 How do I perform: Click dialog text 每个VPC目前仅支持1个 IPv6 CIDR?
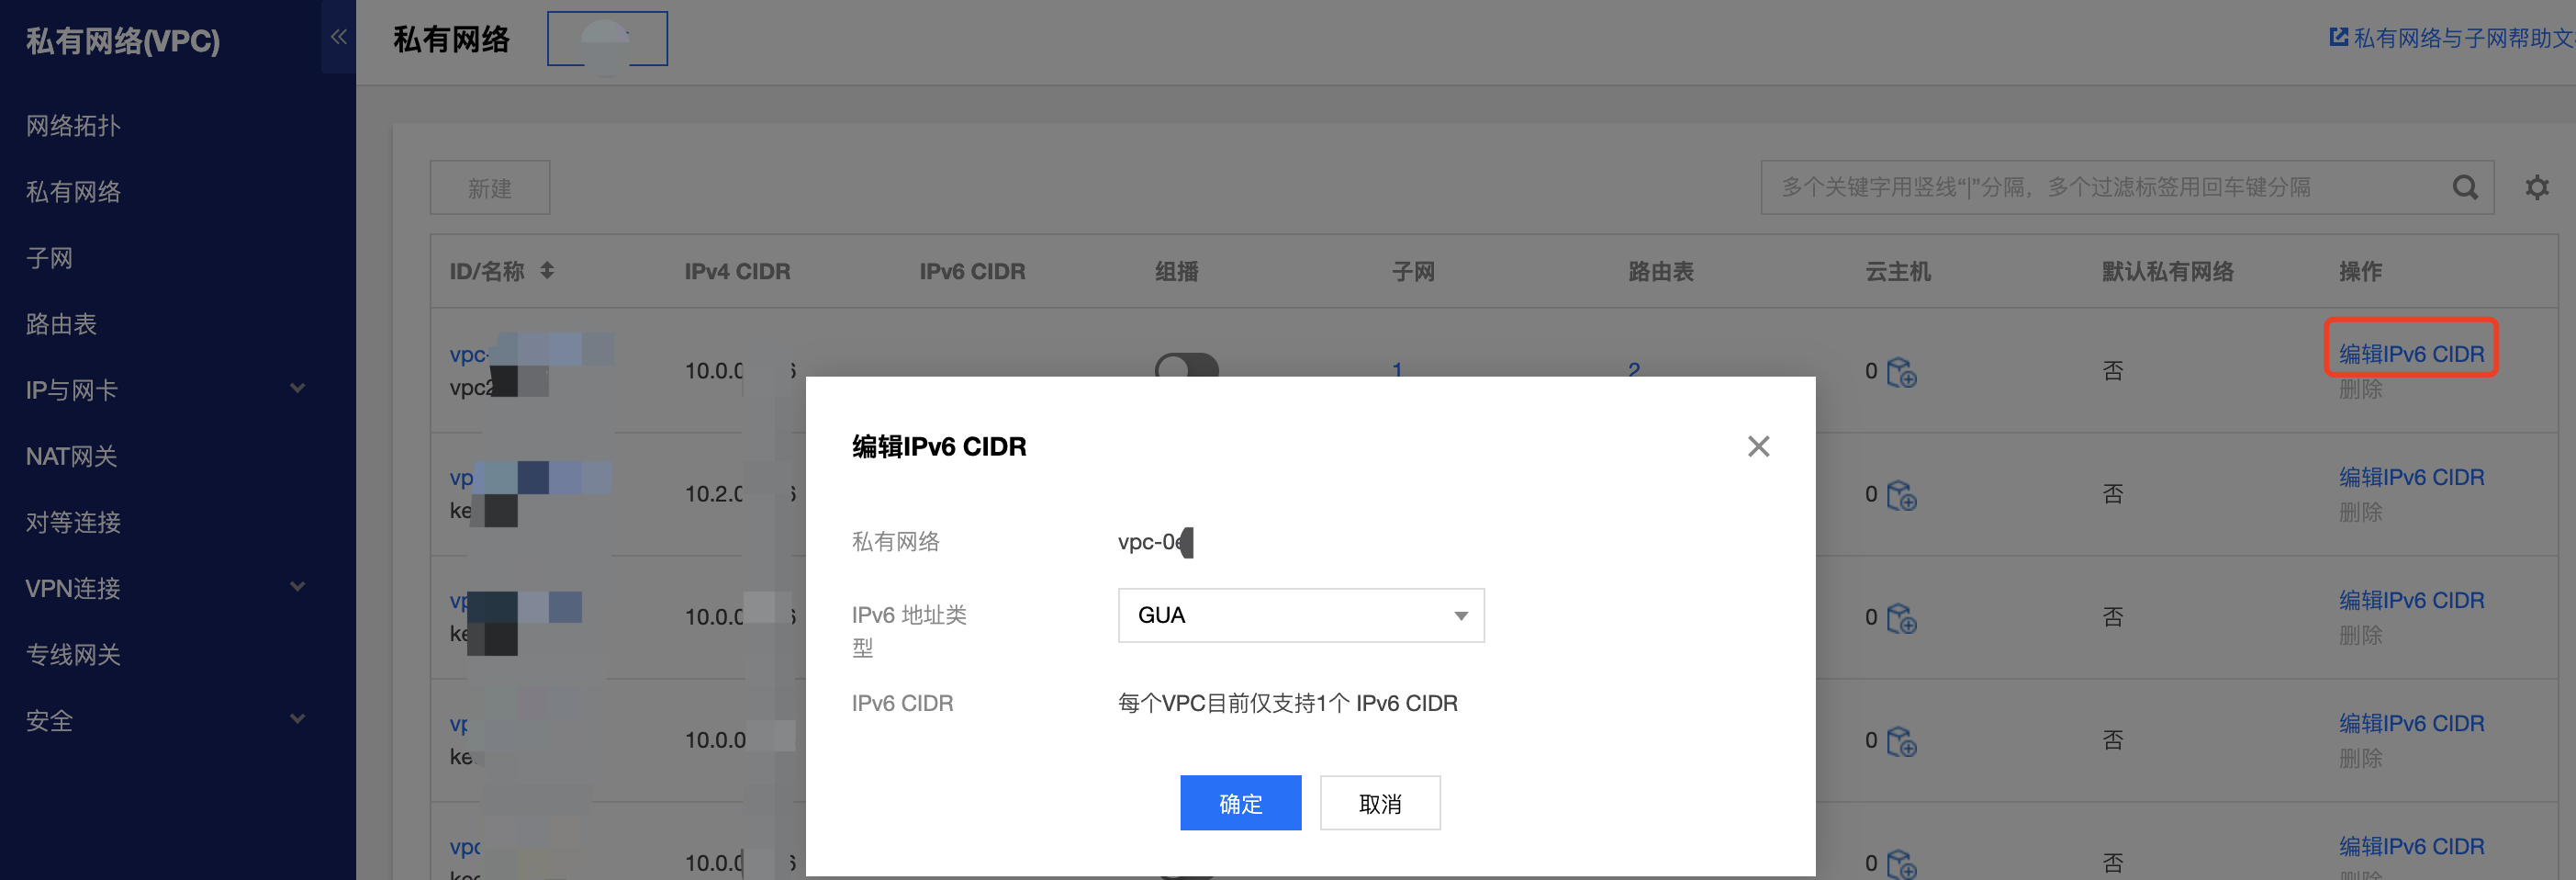[x=1287, y=703]
